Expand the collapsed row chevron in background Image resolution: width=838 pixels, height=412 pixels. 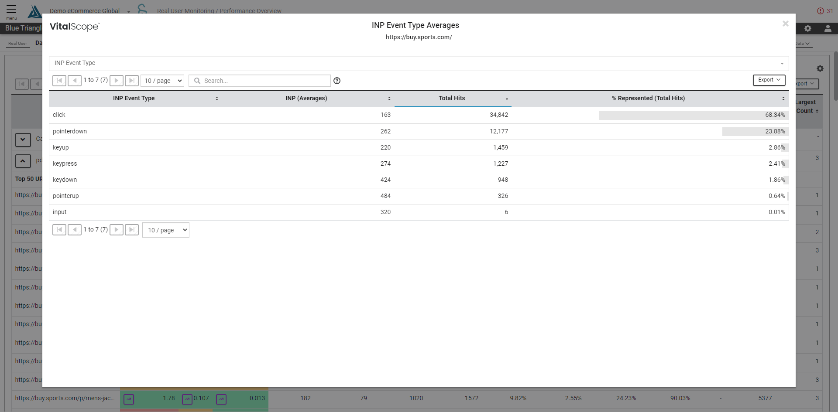(23, 140)
